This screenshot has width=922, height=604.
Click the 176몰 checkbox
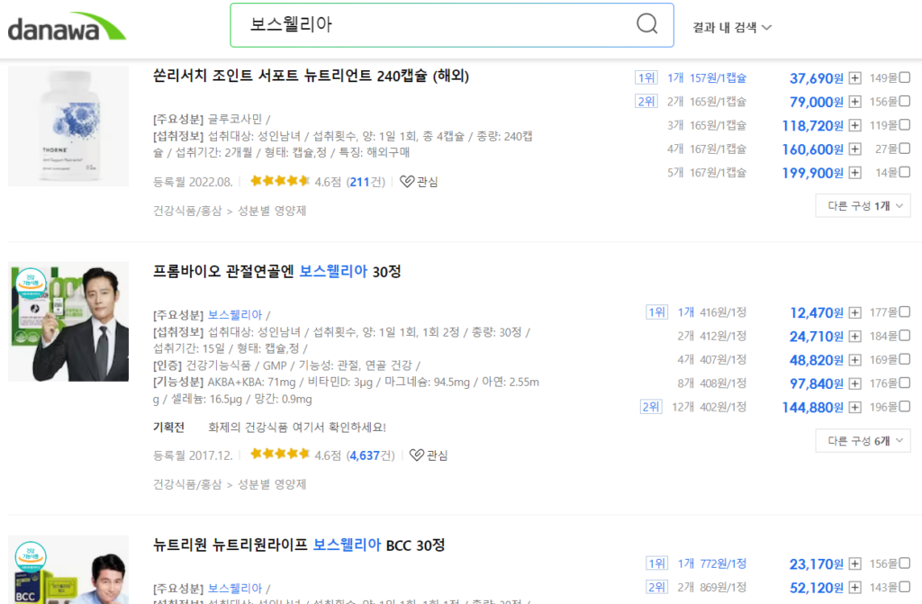tap(905, 383)
